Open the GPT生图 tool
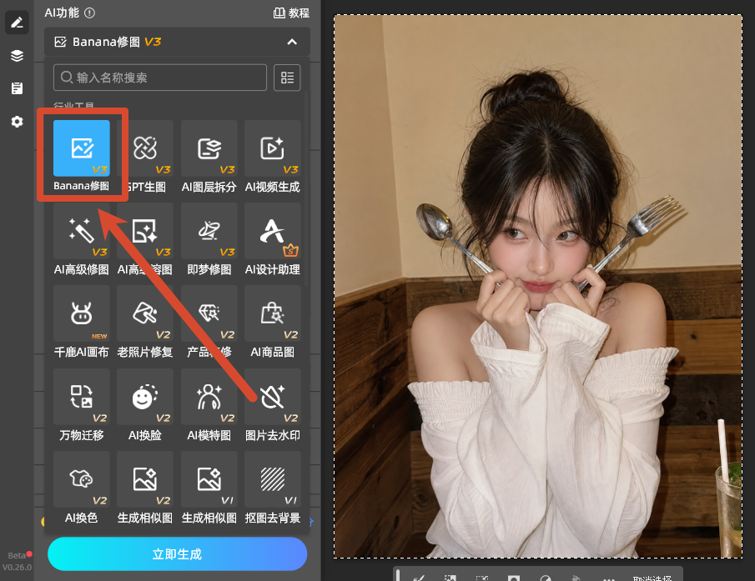Screen dimensions: 755x581 pos(145,148)
